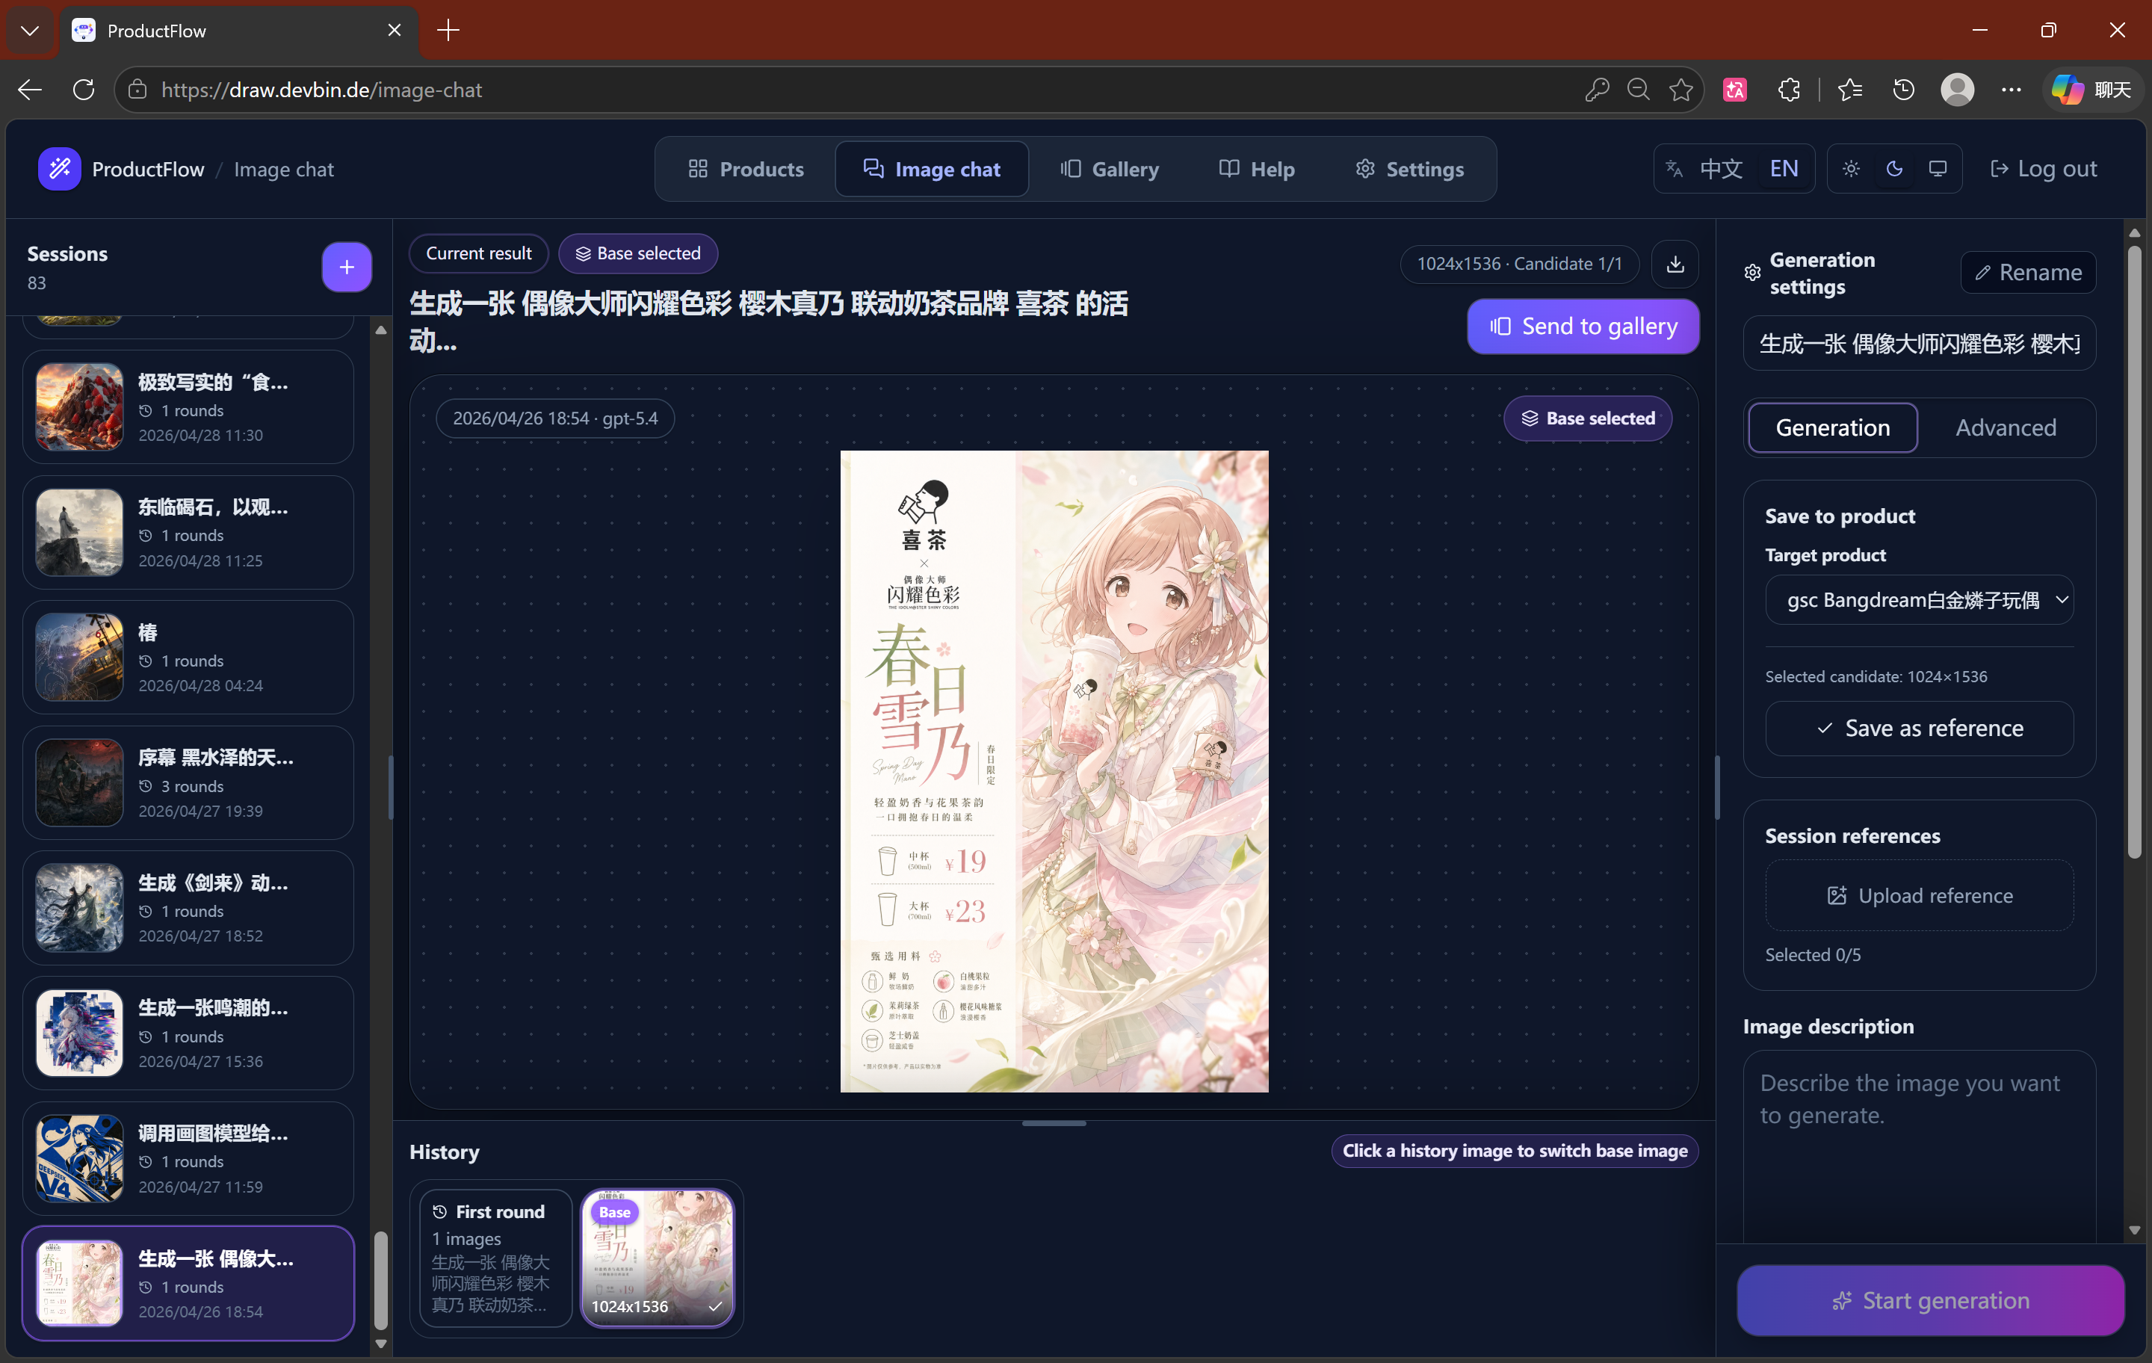Rename the current session

tap(2028, 273)
